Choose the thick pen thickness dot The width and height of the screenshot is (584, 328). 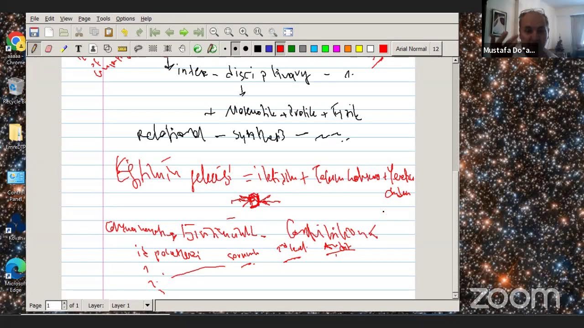(246, 49)
